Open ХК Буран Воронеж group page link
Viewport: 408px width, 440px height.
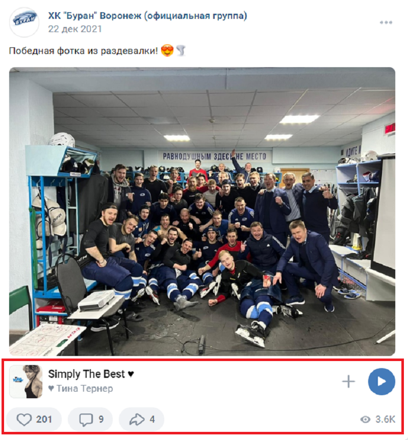click(147, 16)
